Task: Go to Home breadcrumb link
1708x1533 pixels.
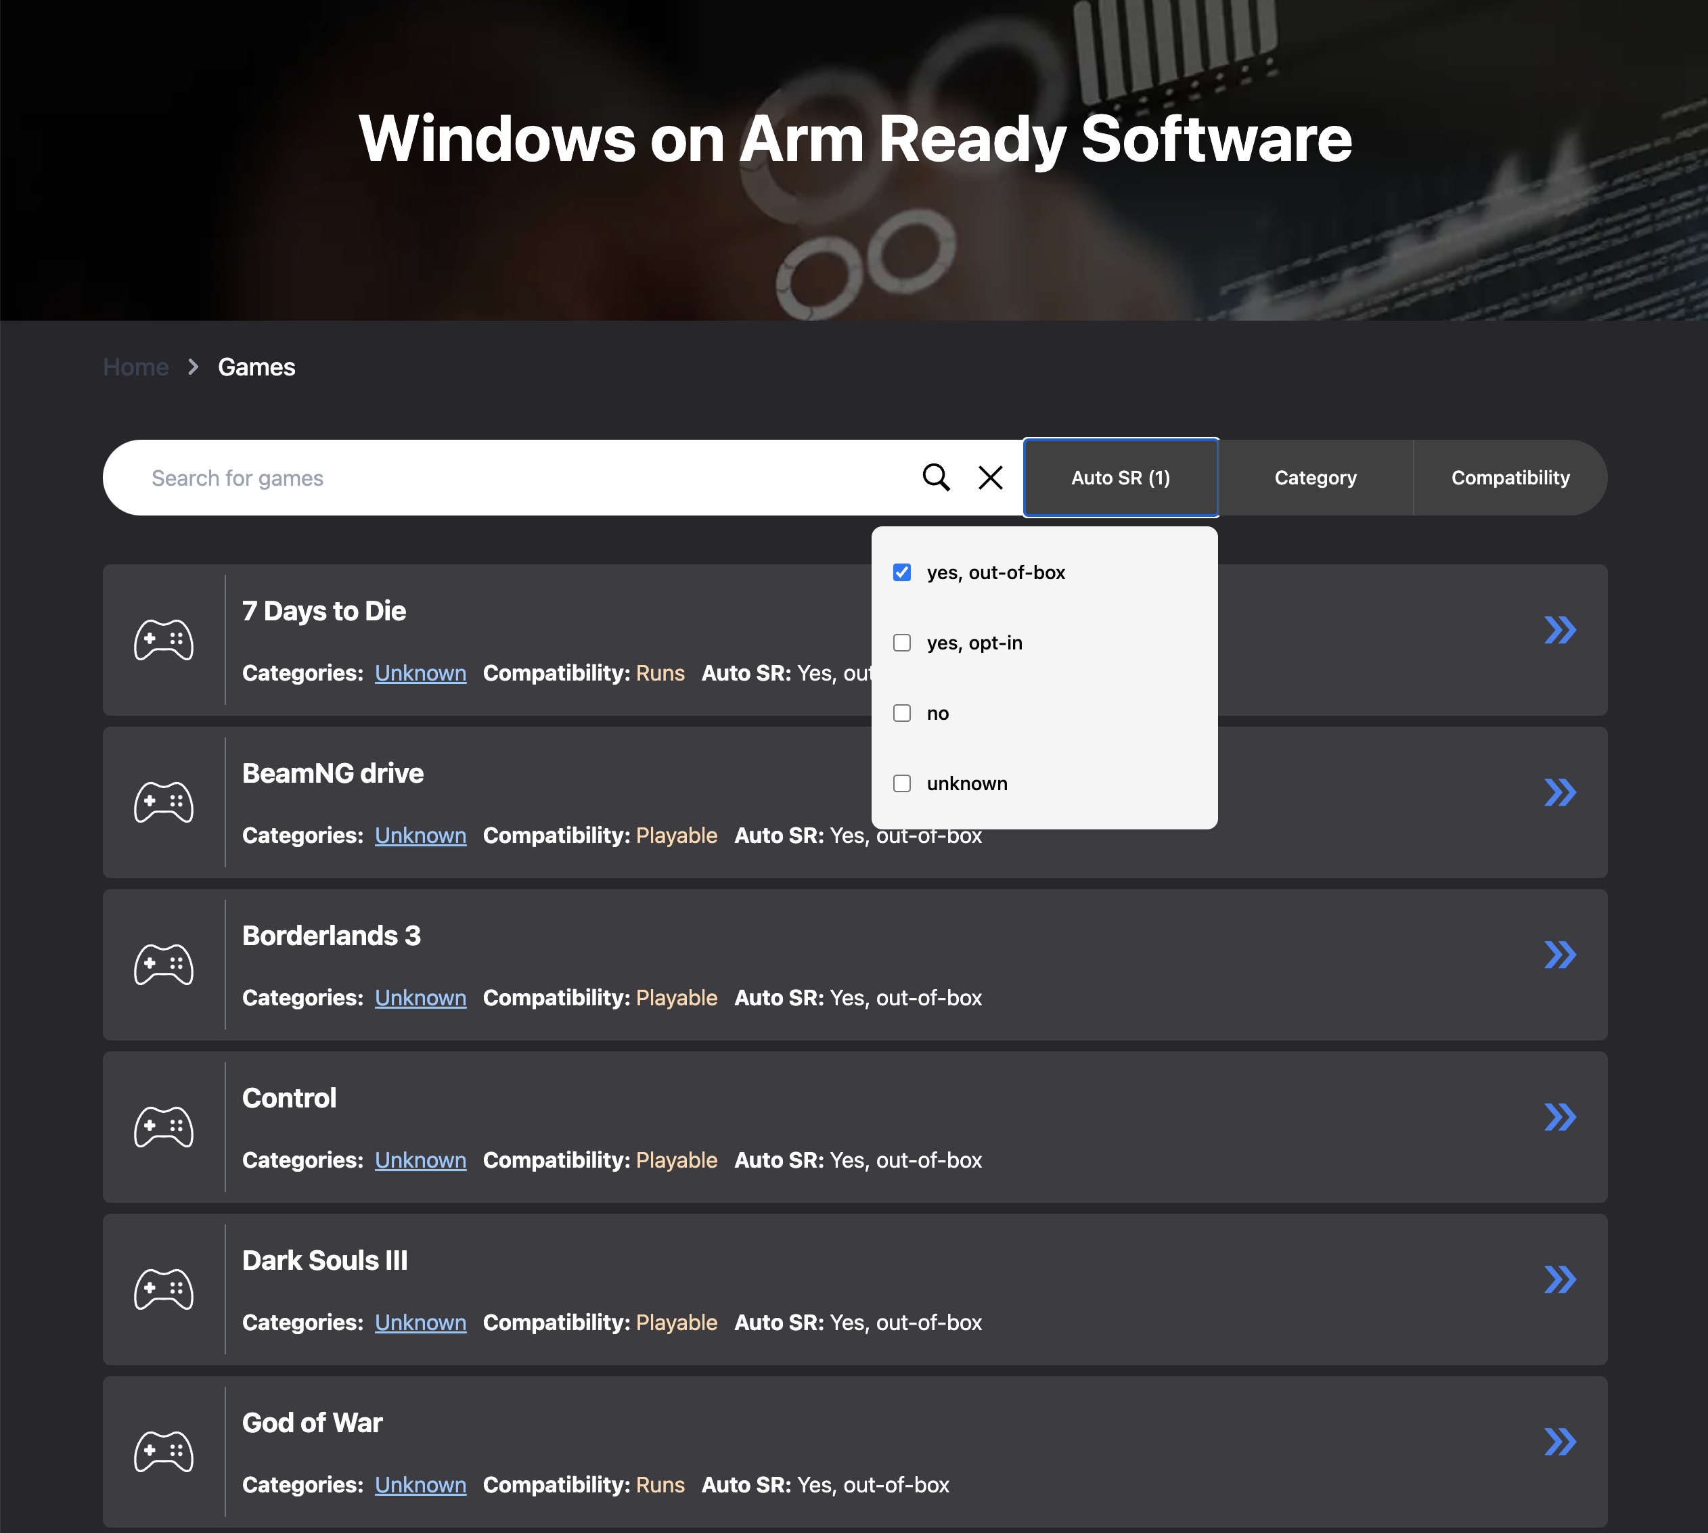Action: click(135, 367)
